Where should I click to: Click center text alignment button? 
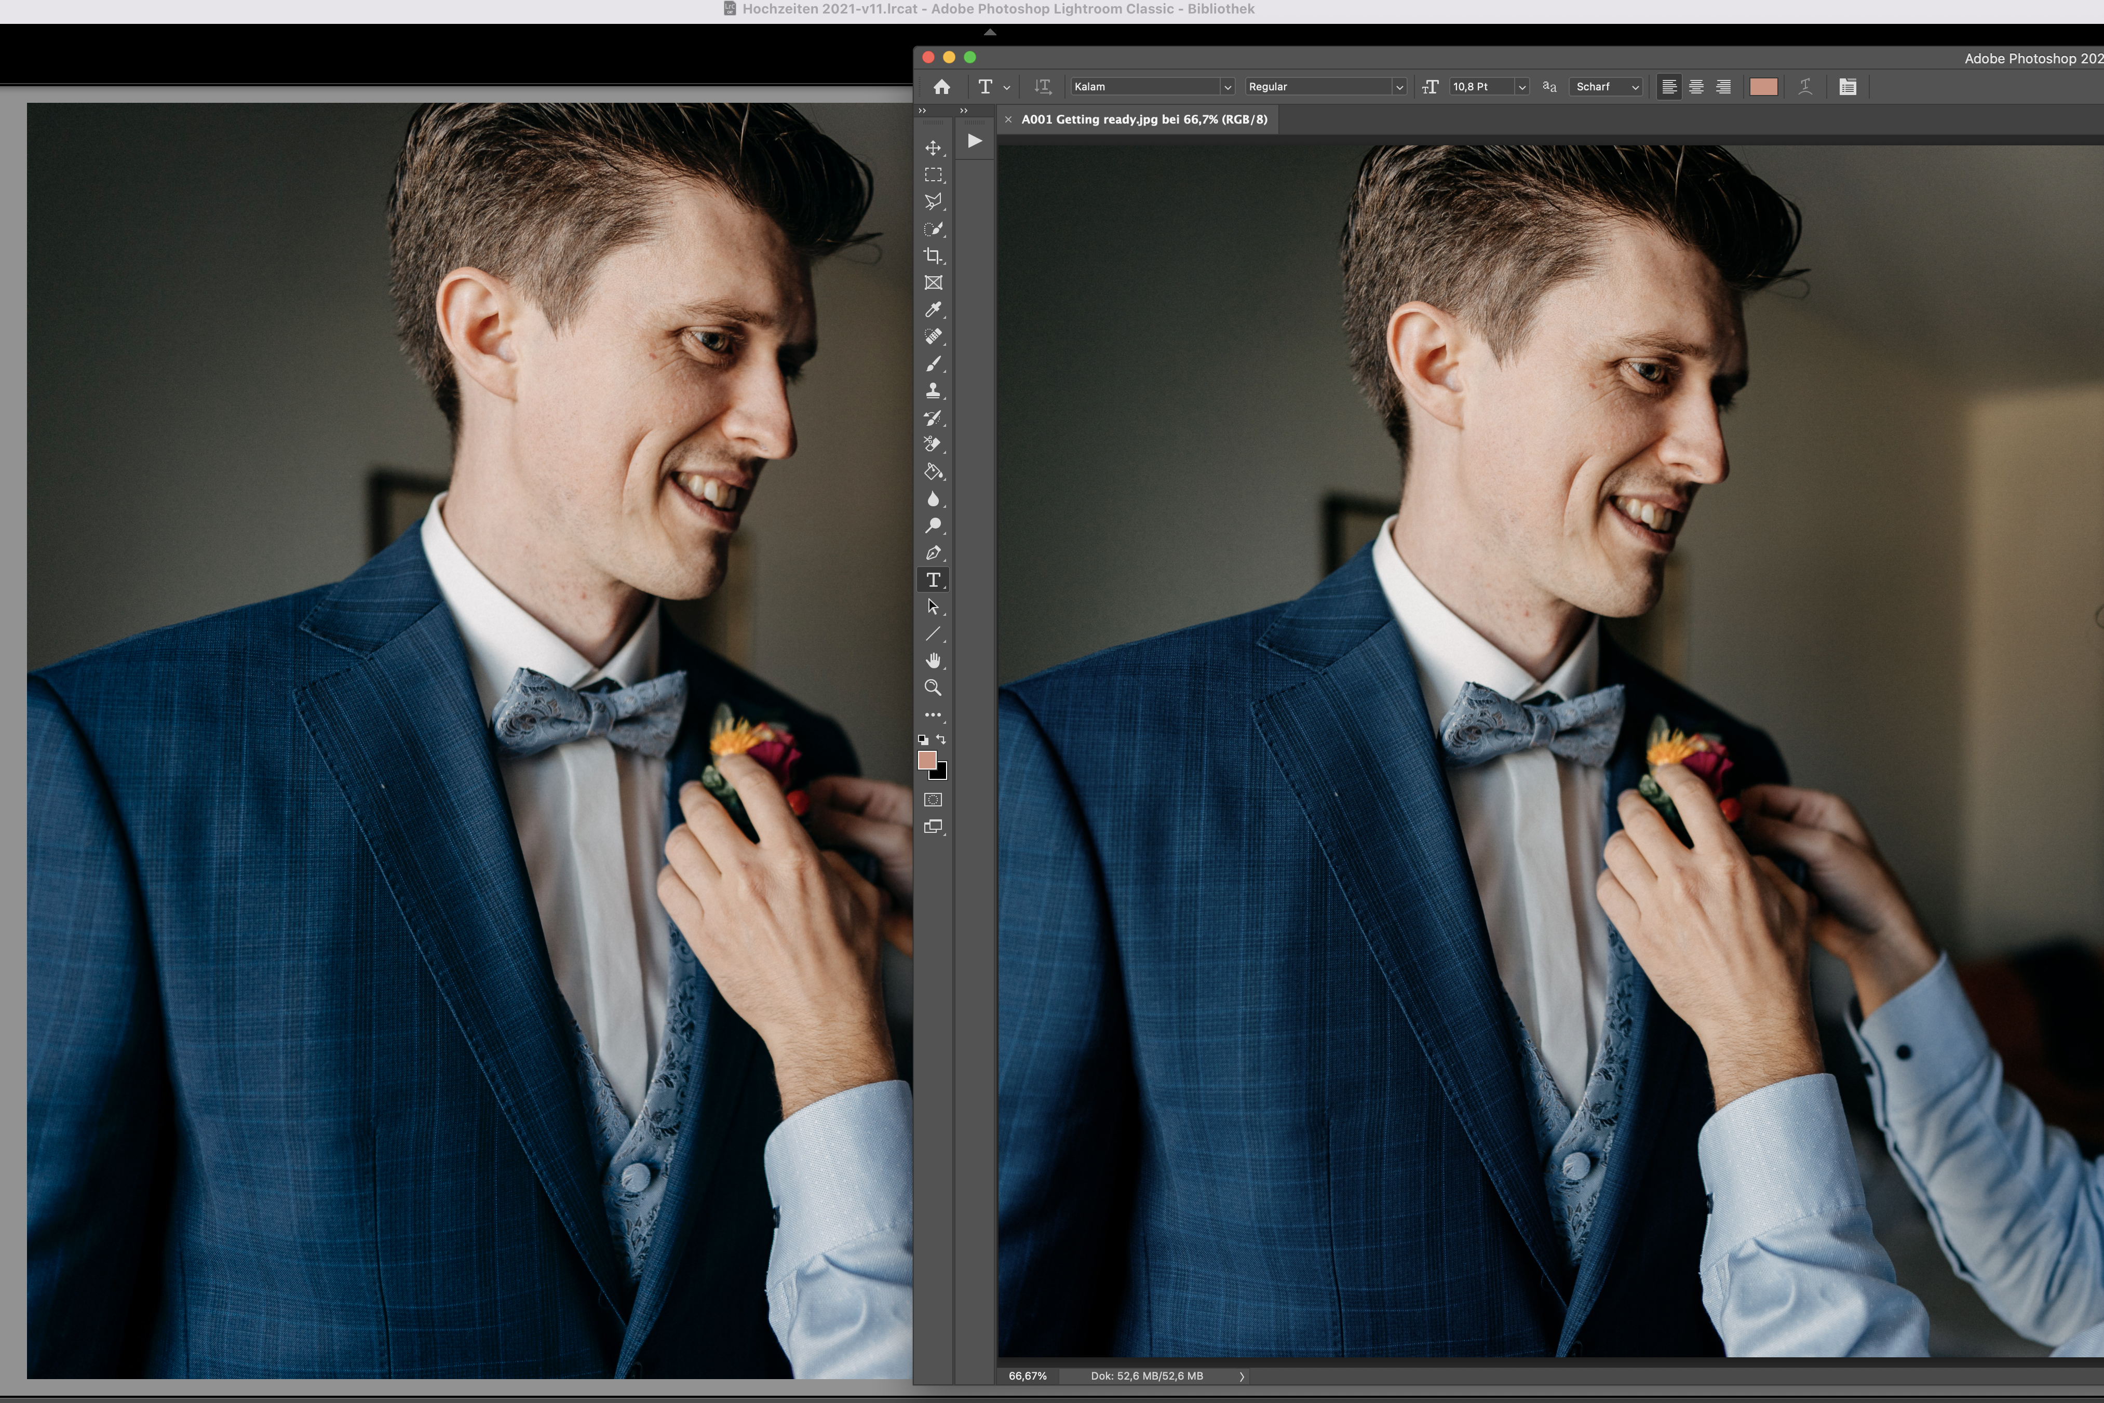[1696, 87]
